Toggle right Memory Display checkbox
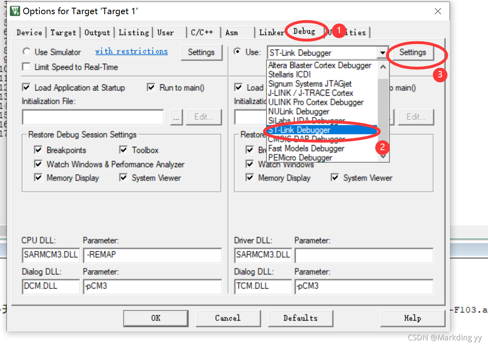The image size is (488, 346). (250, 178)
